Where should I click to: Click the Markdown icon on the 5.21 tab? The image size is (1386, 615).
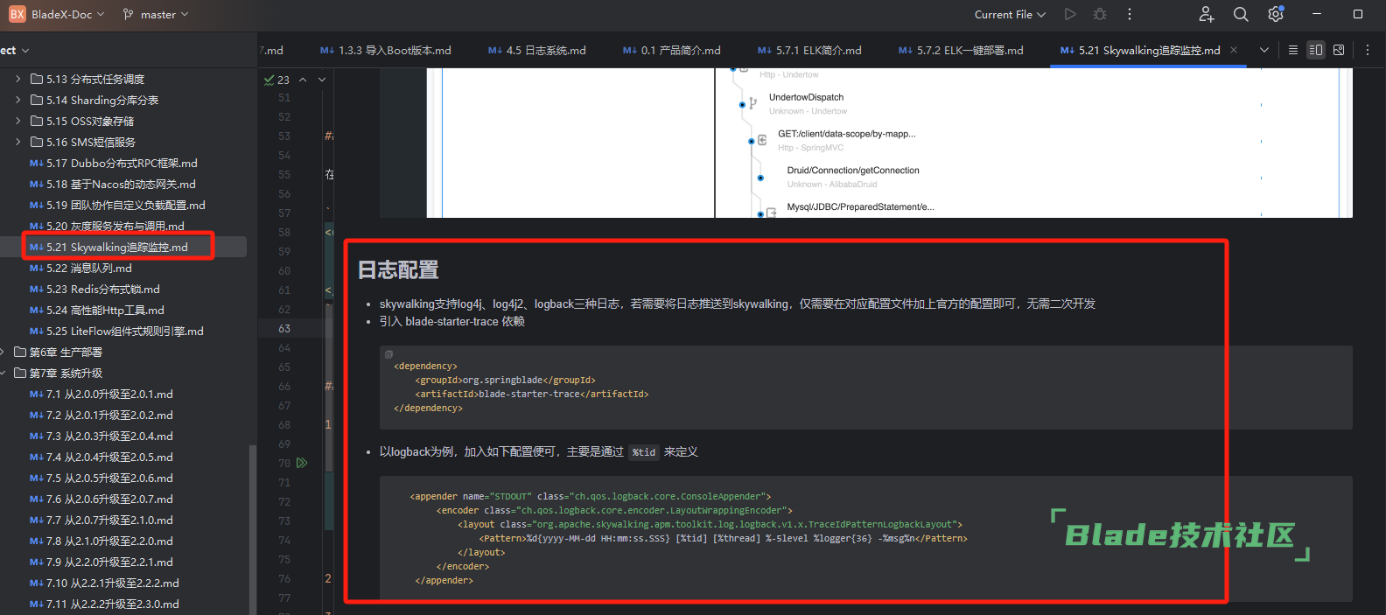[1067, 50]
